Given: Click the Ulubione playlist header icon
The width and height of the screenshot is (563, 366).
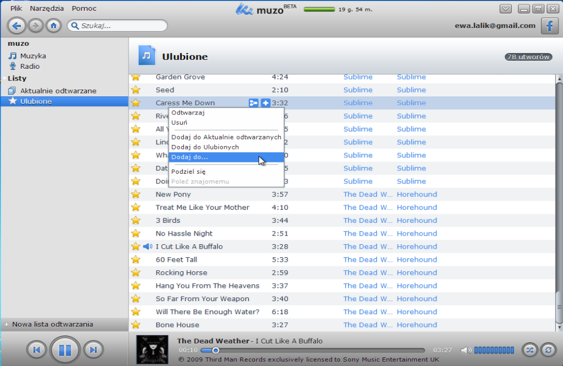Looking at the screenshot, I should click(147, 55).
